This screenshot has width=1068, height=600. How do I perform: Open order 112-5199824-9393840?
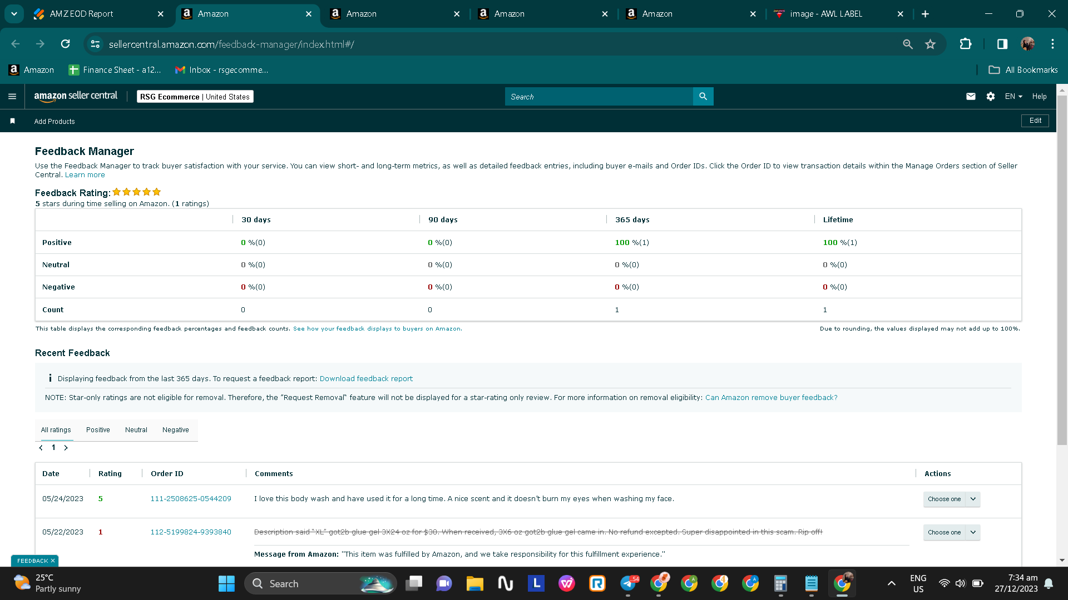click(x=191, y=532)
